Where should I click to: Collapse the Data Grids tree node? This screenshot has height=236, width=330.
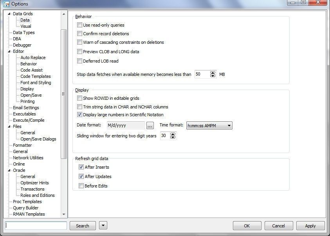click(9, 14)
